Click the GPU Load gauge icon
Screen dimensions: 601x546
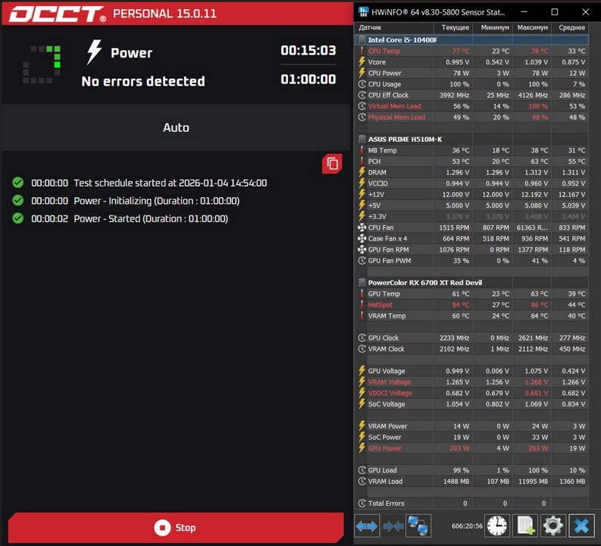click(362, 470)
